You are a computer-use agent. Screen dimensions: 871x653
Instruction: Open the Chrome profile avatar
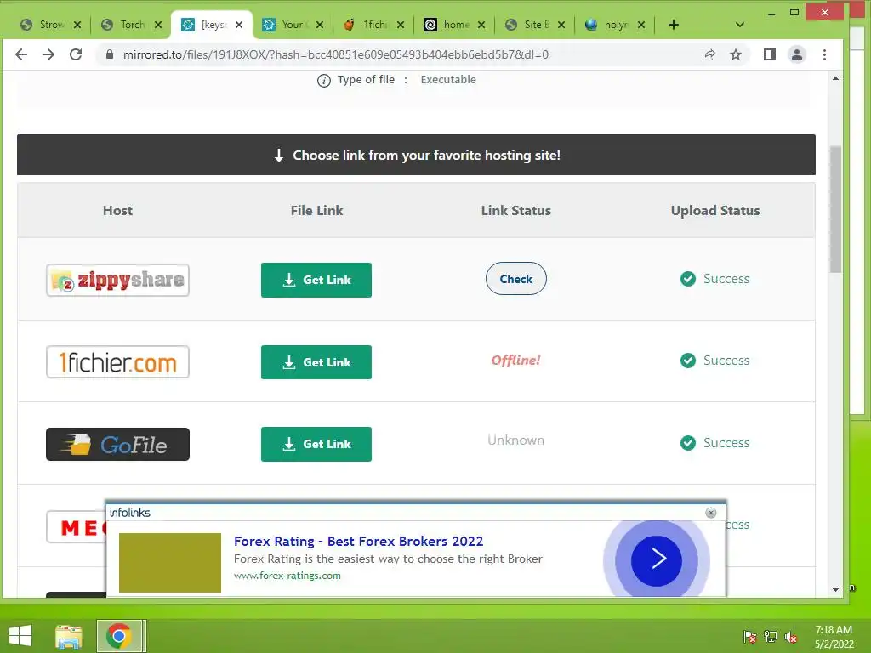[796, 54]
